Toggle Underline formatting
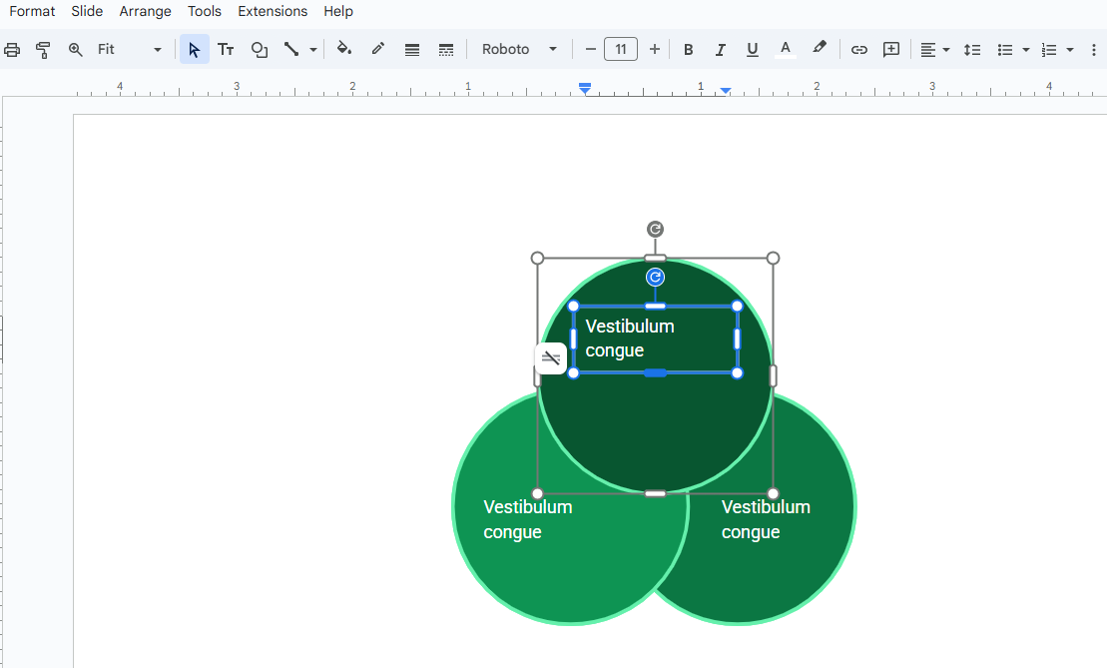 coord(752,49)
